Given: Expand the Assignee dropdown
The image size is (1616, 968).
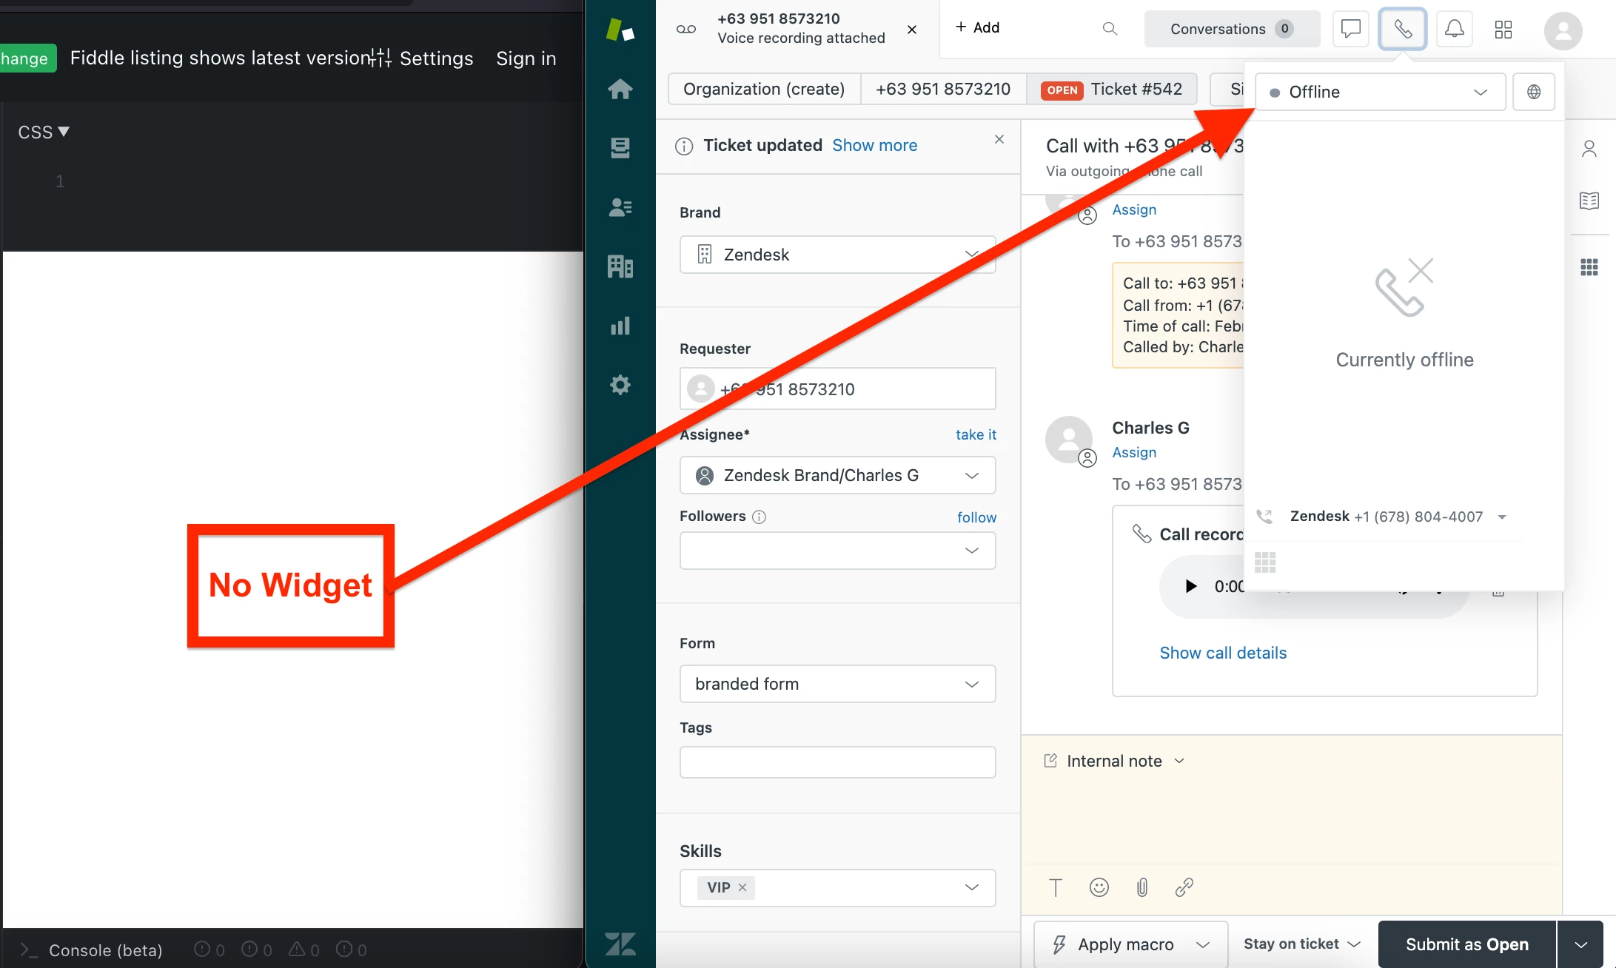Looking at the screenshot, I should [837, 475].
